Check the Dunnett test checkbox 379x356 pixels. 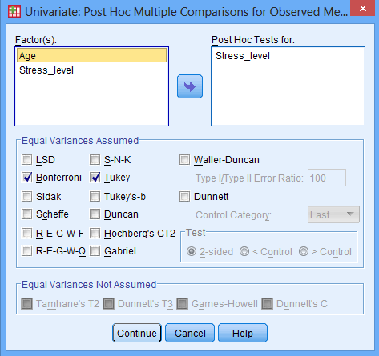click(x=184, y=197)
